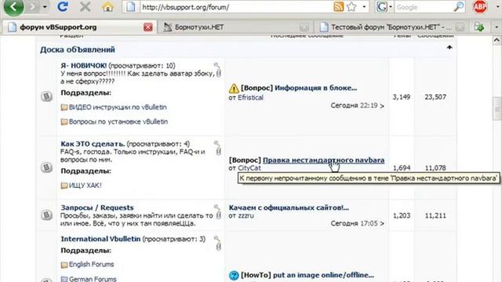Open the search engine selector dropdown

384,7
